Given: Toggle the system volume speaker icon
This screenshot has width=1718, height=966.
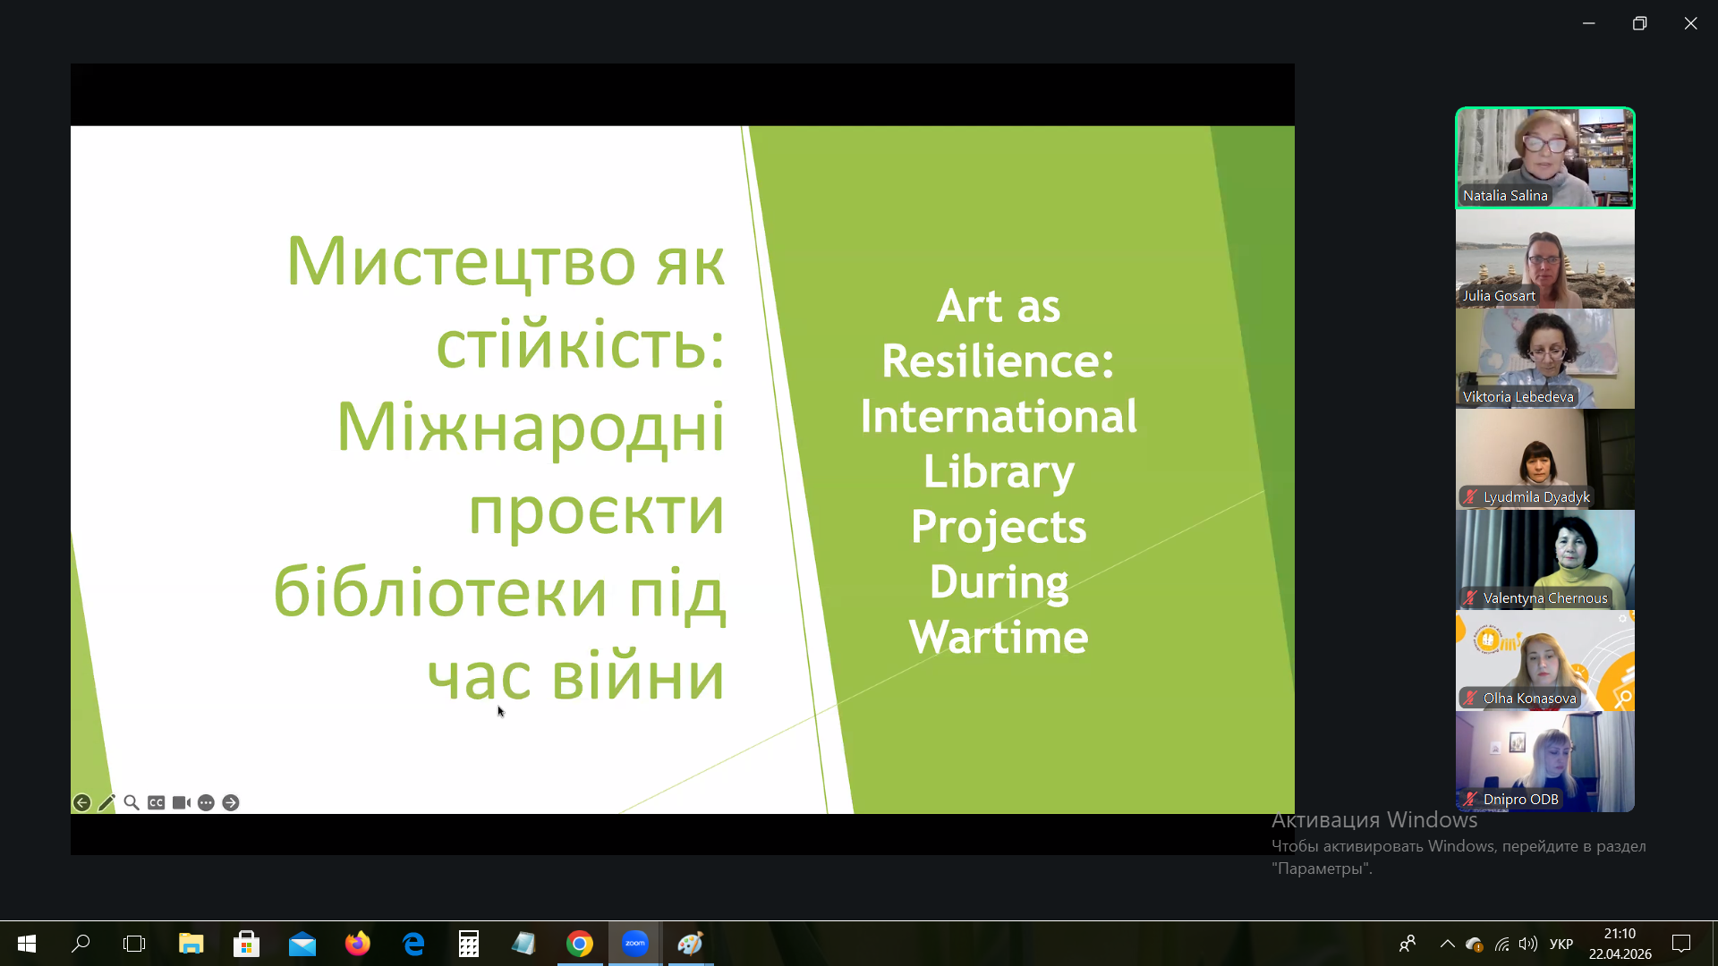Looking at the screenshot, I should click(x=1528, y=944).
